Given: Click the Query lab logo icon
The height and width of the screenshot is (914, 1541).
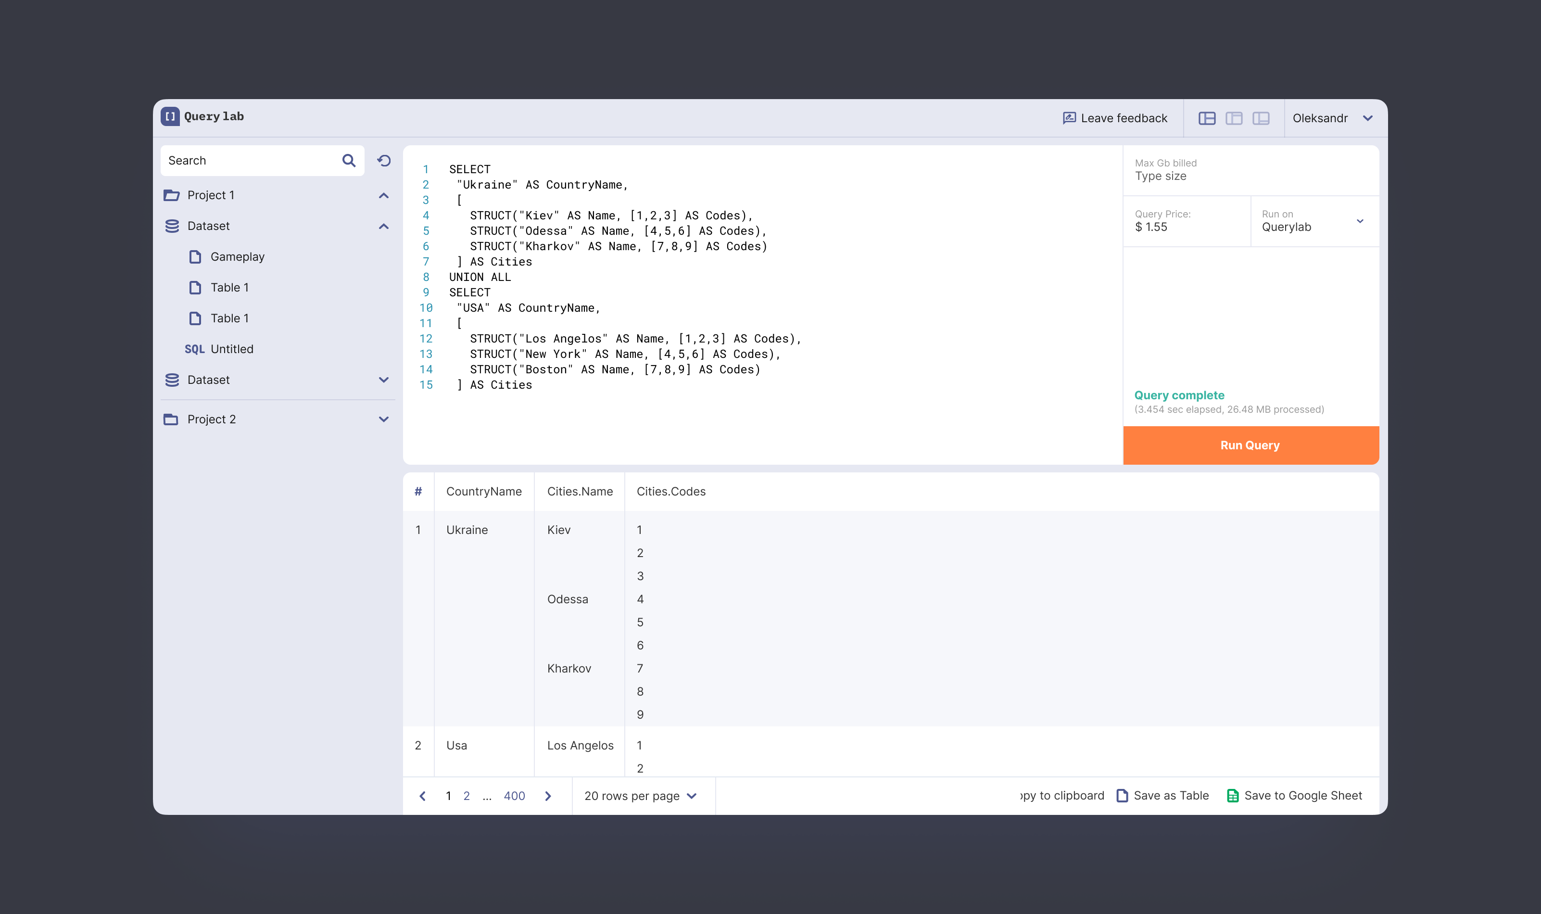Looking at the screenshot, I should point(170,116).
